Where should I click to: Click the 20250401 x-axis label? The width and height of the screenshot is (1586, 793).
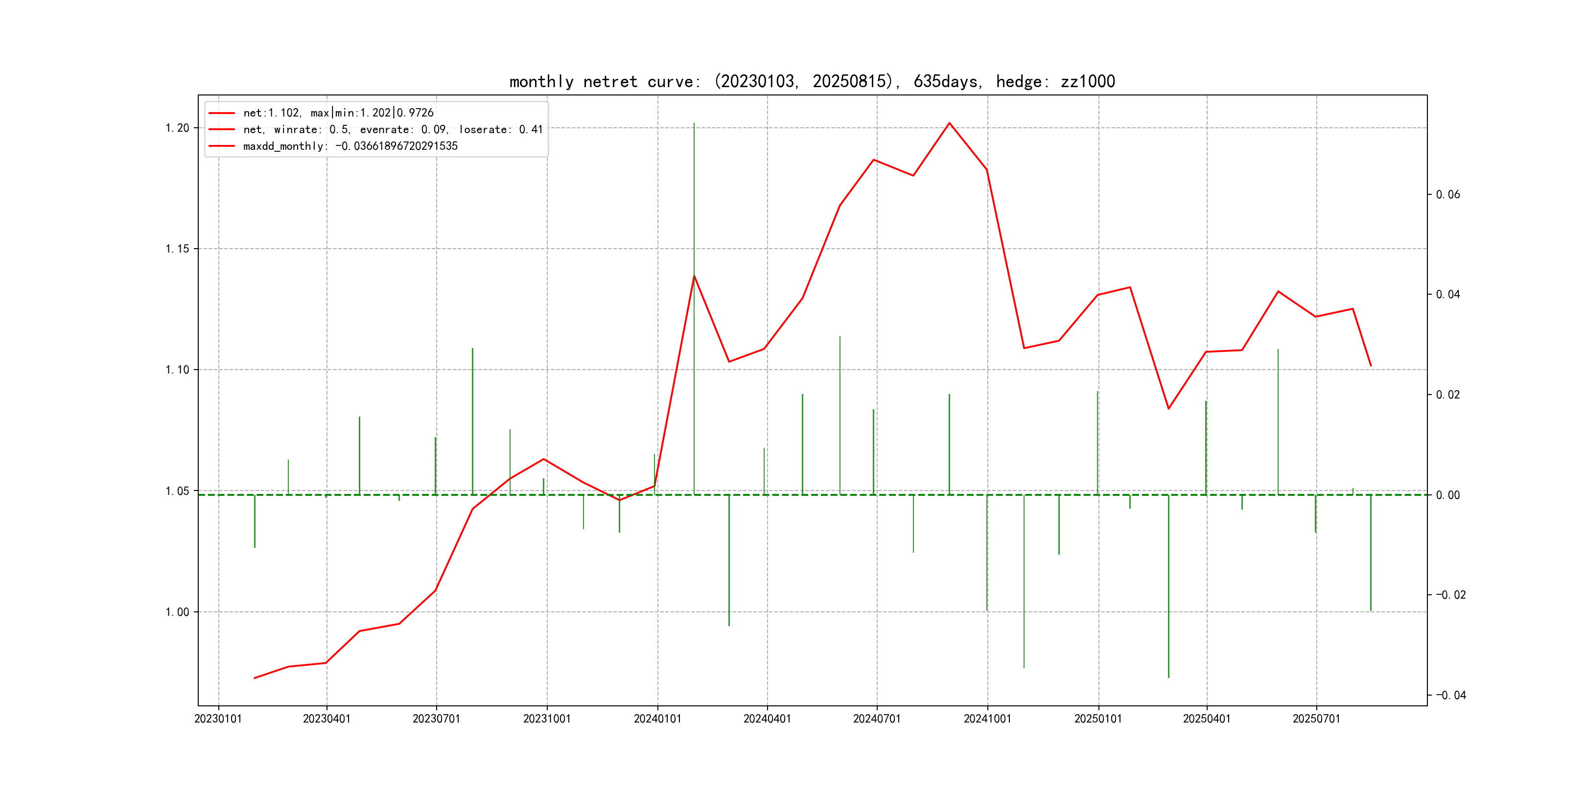(x=1206, y=719)
